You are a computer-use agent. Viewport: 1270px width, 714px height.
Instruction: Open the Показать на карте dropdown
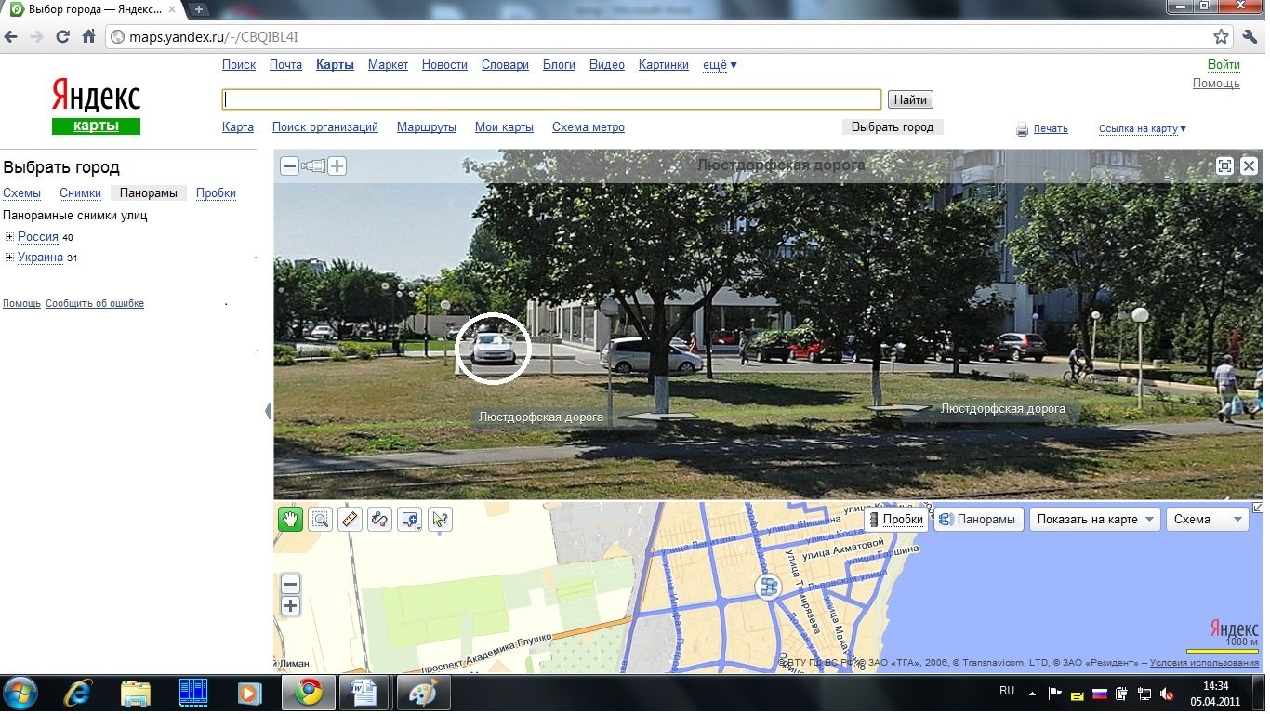[x=1095, y=520]
